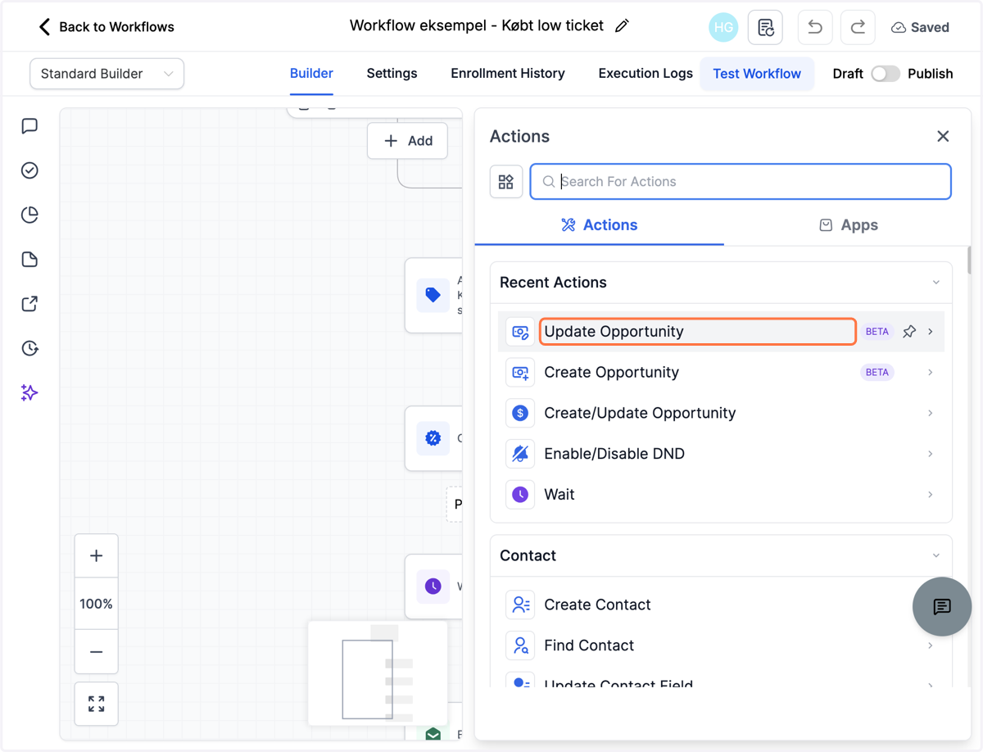Click the Create Contact person icon
Image resolution: width=983 pixels, height=752 pixels.
[x=520, y=605]
